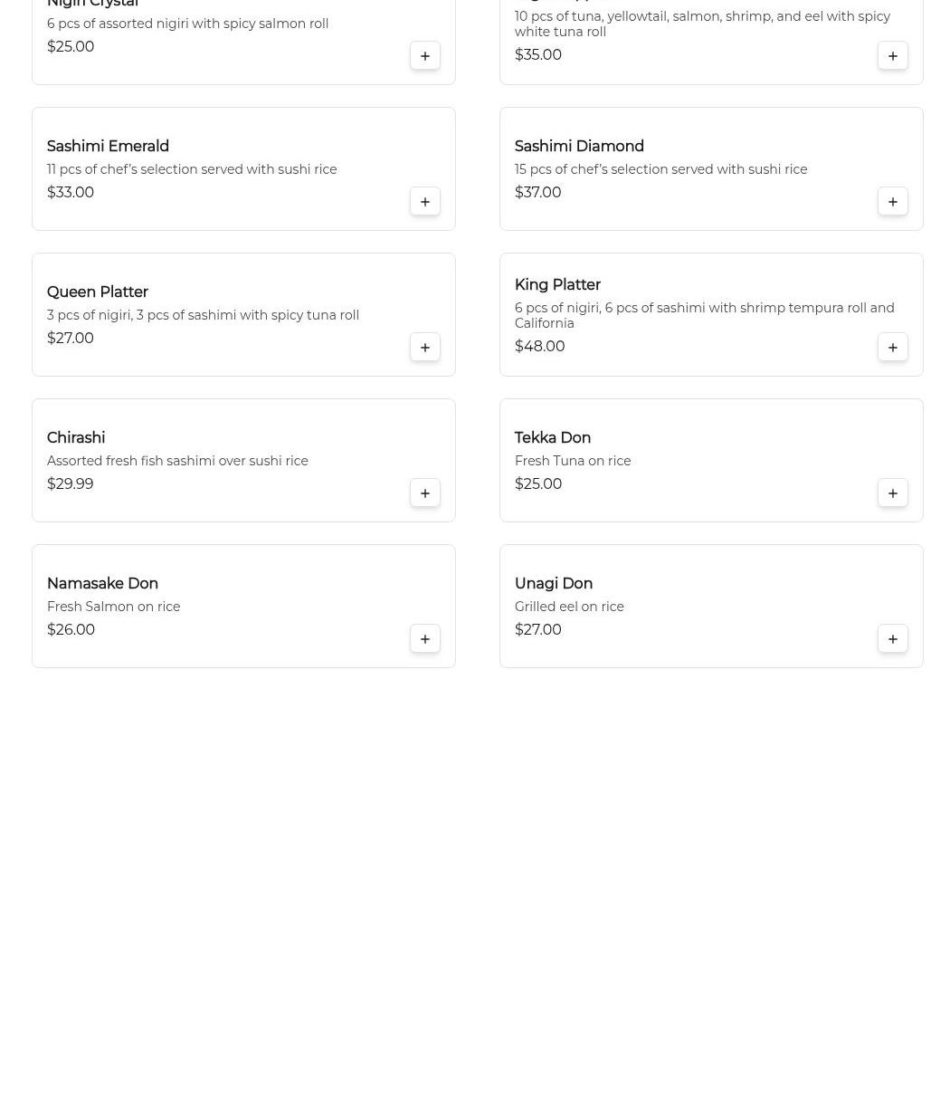This screenshot has width=950, height=1100.
Task: Select the Tekka Don item name
Action: 552,438
